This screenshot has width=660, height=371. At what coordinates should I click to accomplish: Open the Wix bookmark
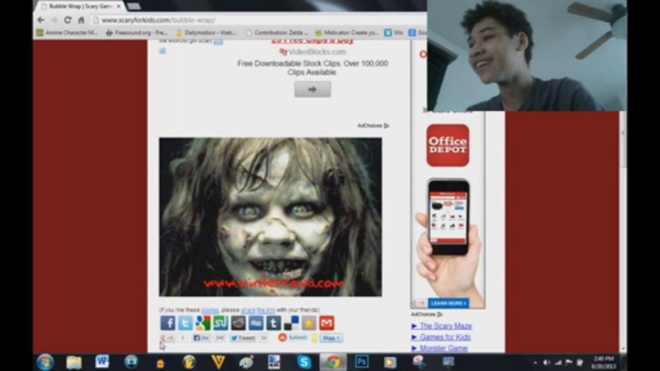pos(394,32)
